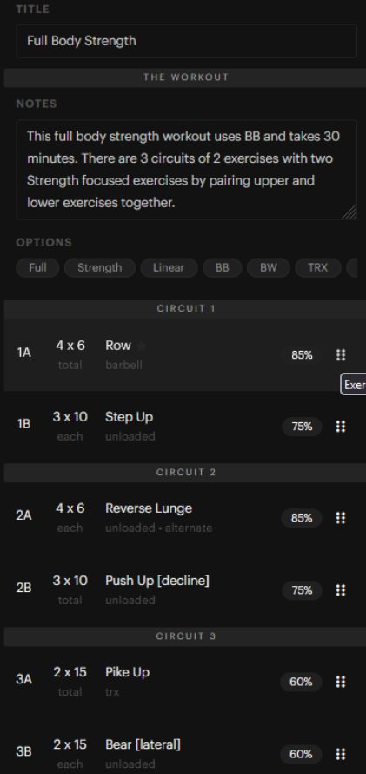Screen dimensions: 366x774
Task: Click the drag handle for Reverse Lunge
Action: point(341,518)
